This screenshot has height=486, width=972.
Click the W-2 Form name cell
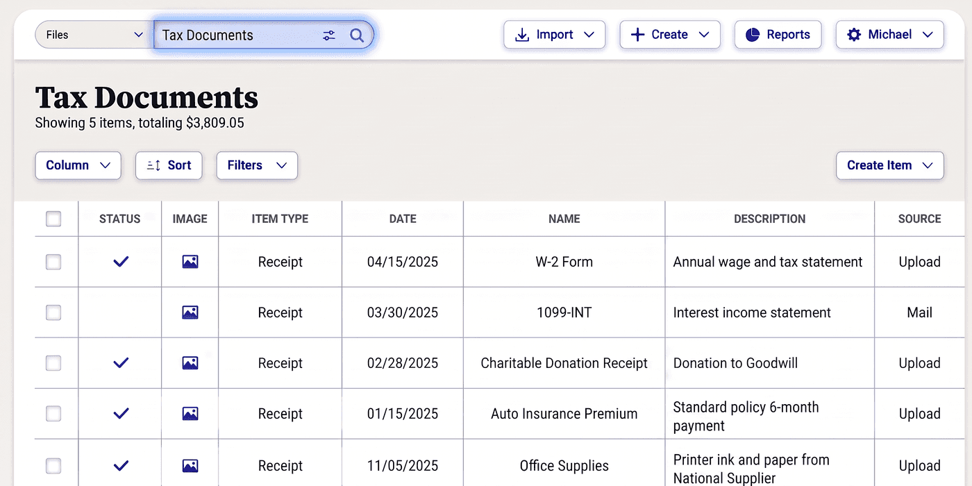(x=564, y=262)
